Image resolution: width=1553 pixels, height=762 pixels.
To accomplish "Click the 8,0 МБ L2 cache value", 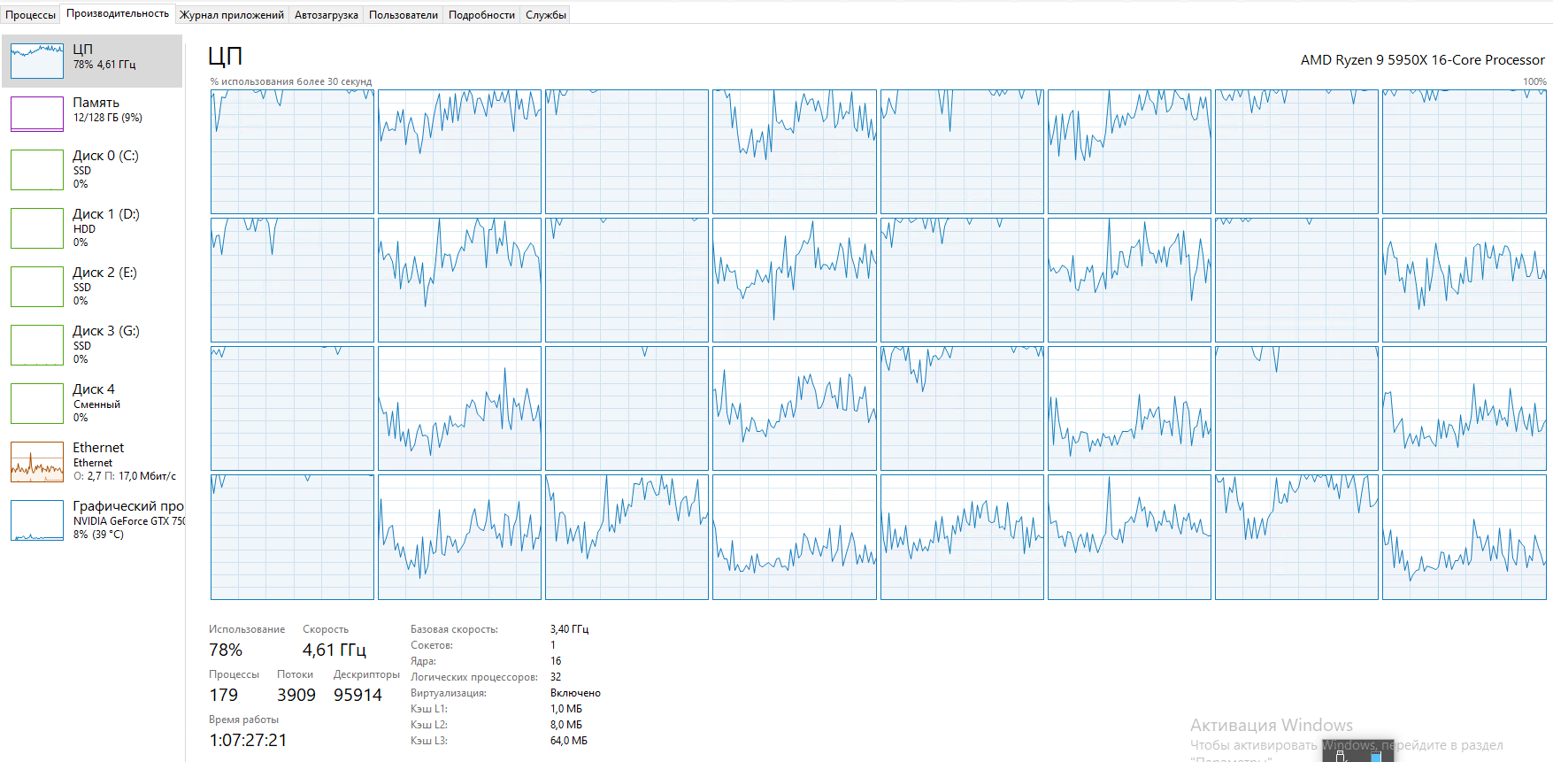I will (566, 725).
